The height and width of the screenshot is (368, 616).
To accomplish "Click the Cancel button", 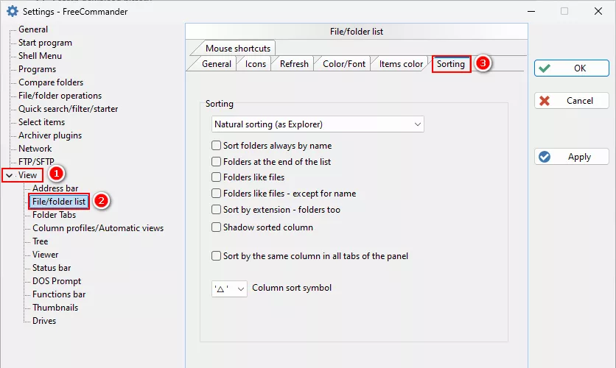I will pos(572,101).
